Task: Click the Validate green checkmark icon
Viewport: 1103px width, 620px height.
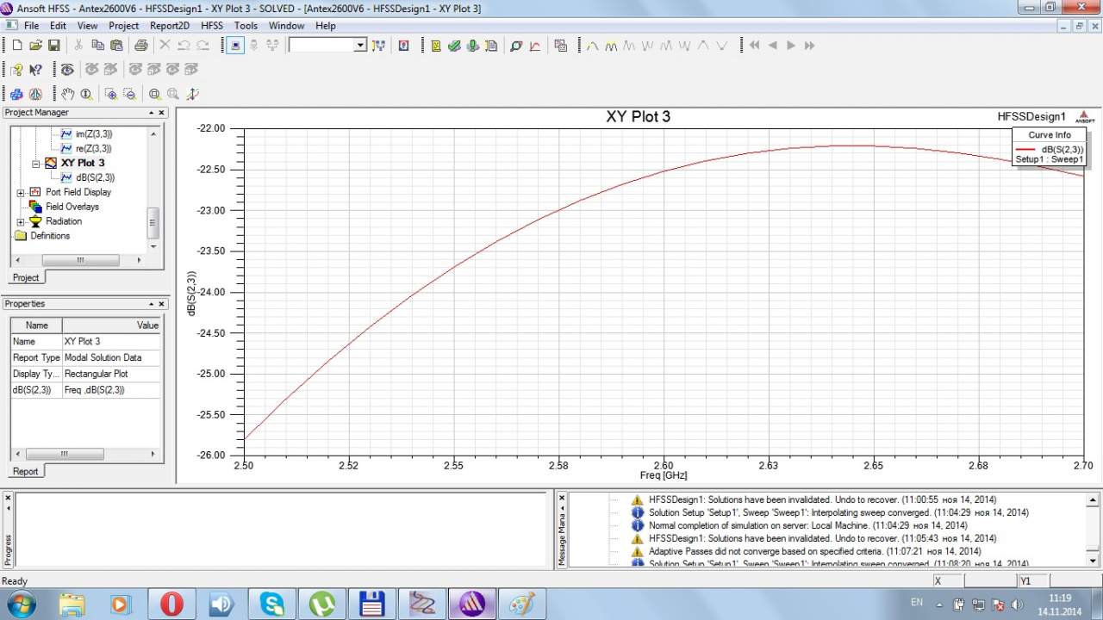Action: coord(454,46)
